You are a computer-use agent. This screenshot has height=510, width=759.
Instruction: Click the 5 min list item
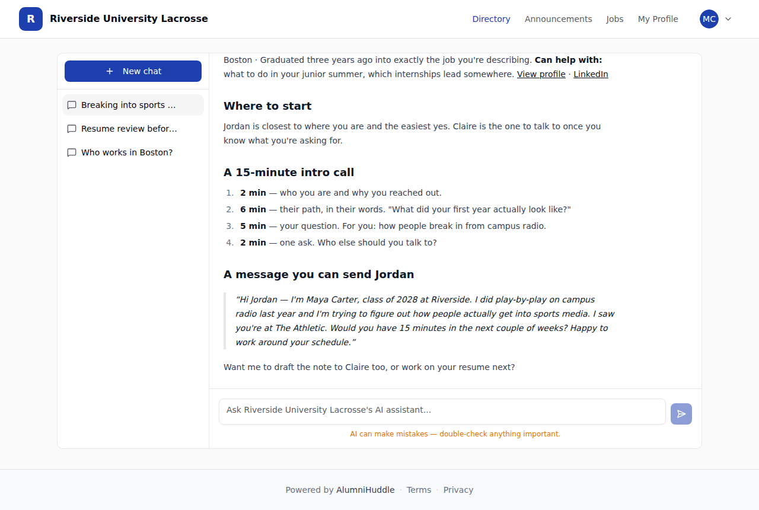click(x=393, y=226)
